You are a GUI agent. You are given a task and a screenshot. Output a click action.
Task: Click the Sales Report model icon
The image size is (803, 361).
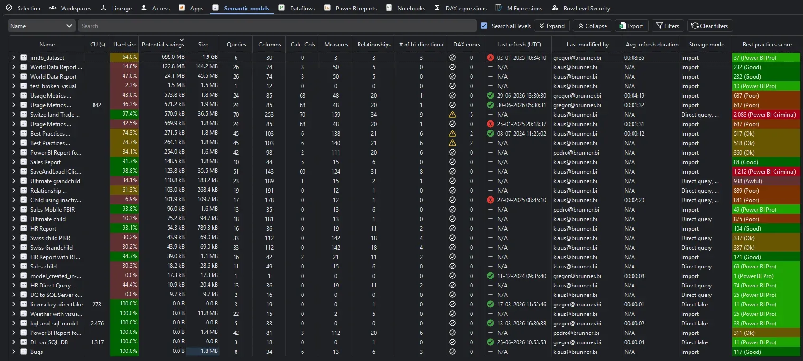point(24,162)
